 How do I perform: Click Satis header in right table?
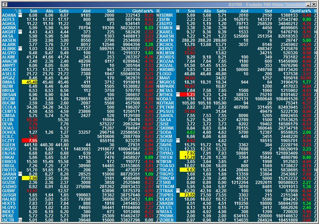point(221,11)
